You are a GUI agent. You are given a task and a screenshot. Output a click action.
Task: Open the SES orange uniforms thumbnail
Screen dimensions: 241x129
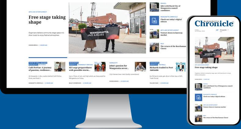(100, 67)
